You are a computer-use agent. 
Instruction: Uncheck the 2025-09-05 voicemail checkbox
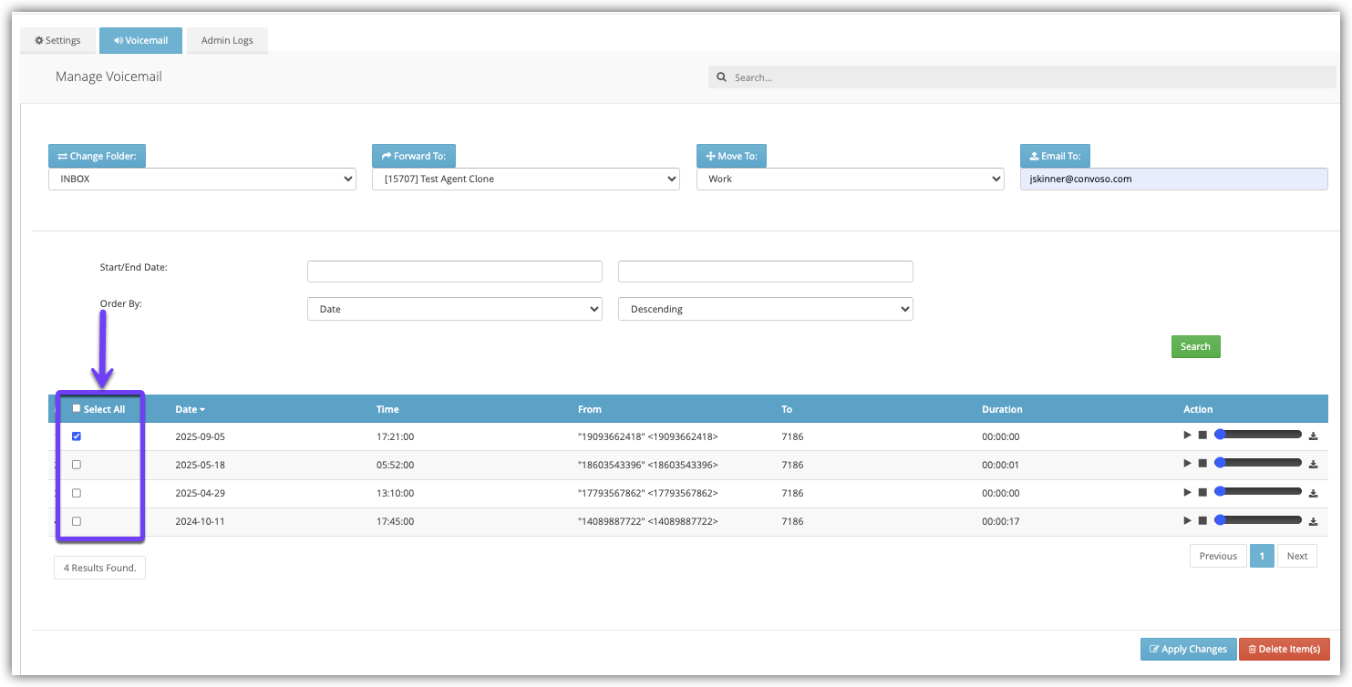(x=77, y=436)
